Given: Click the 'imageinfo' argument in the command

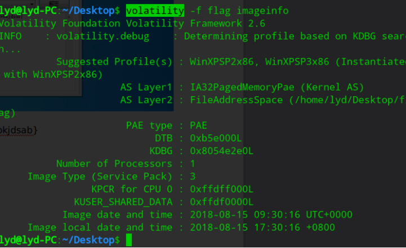Looking at the screenshot, I should (262, 11).
